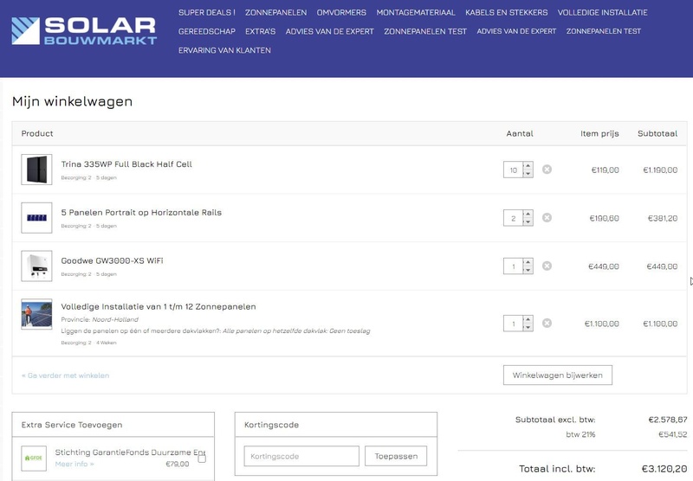
Task: Open OMVORMERS menu item
Action: coord(341,12)
